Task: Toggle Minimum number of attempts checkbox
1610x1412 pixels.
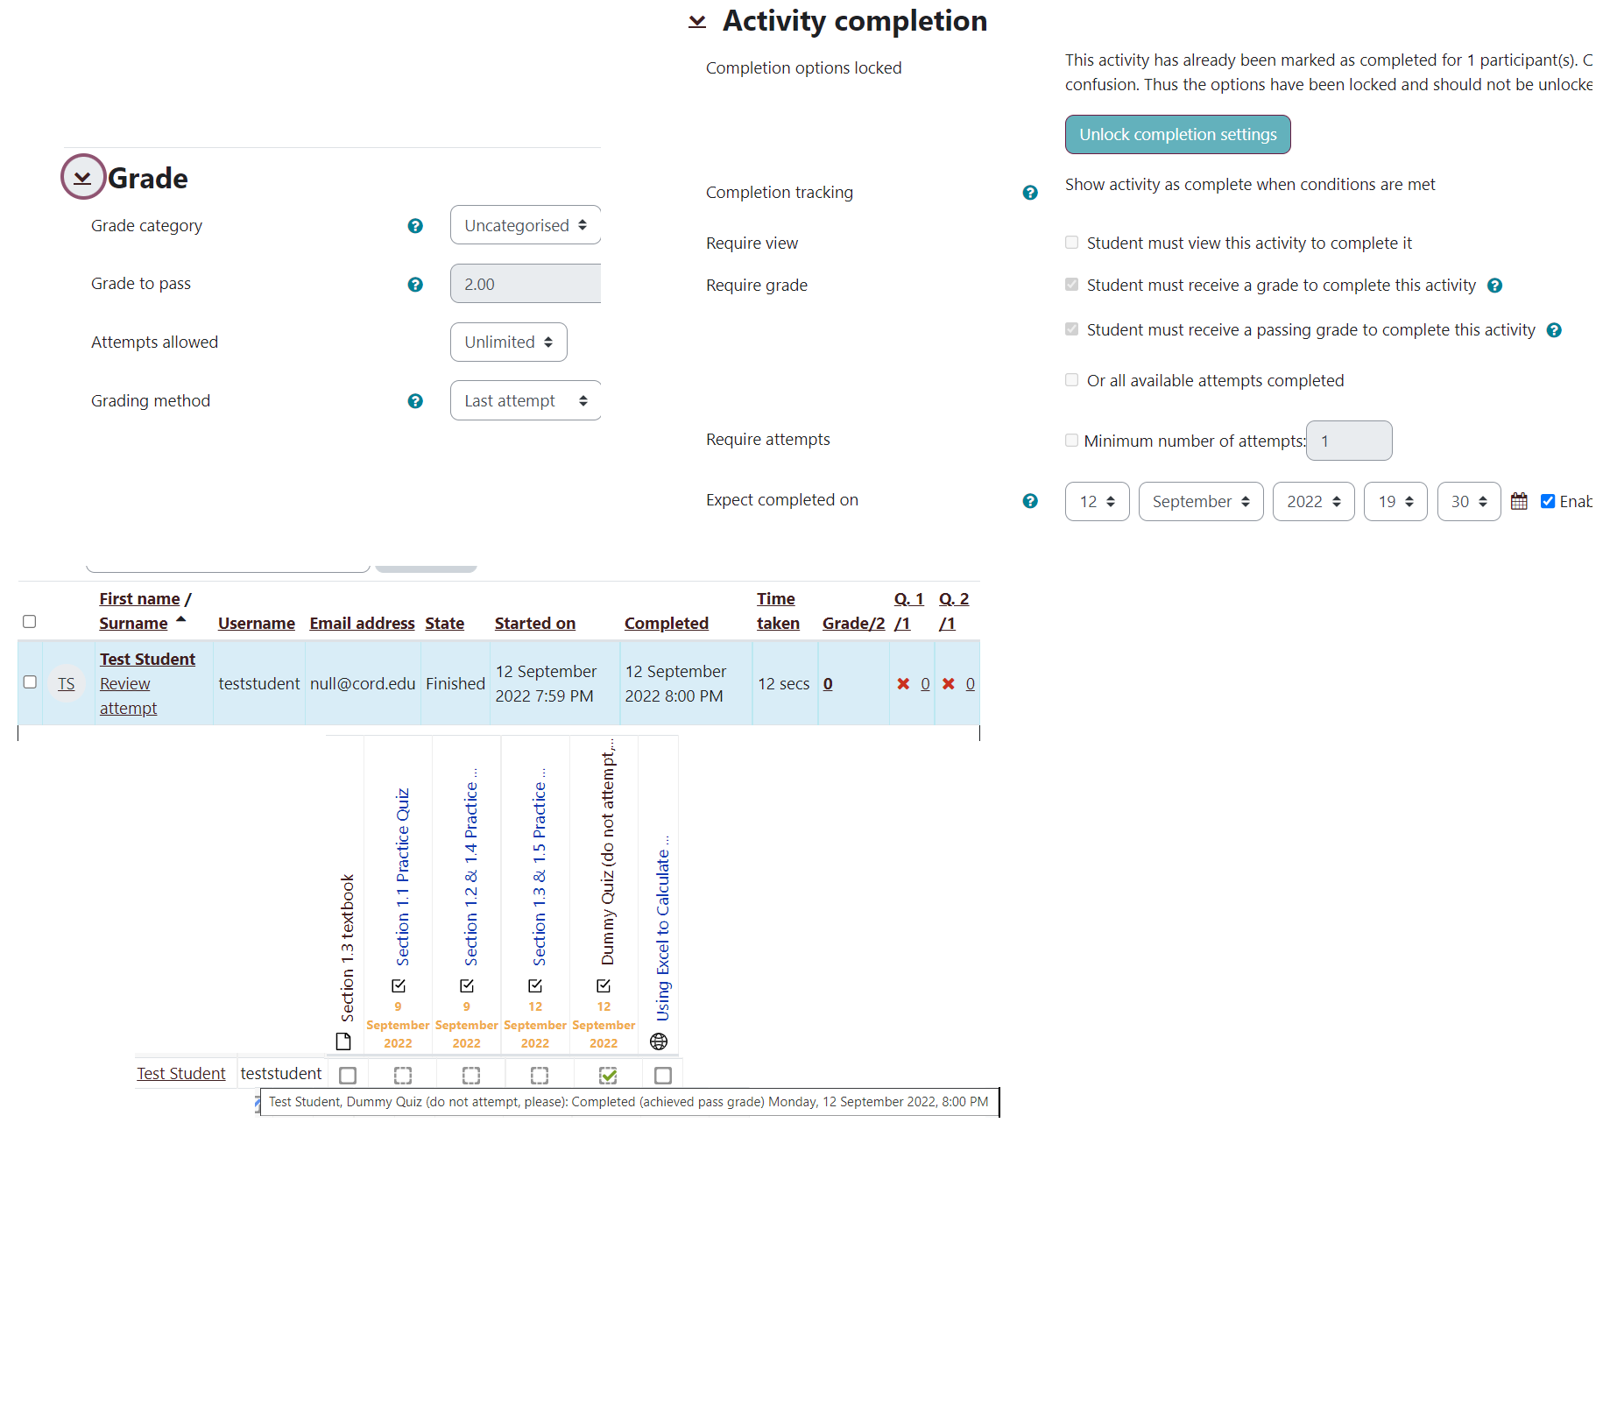Action: coord(1071,441)
